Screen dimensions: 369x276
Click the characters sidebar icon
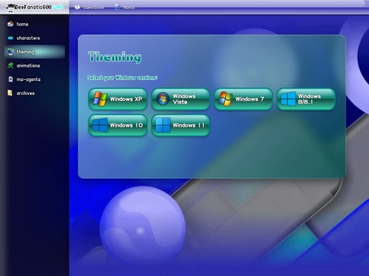[10, 37]
